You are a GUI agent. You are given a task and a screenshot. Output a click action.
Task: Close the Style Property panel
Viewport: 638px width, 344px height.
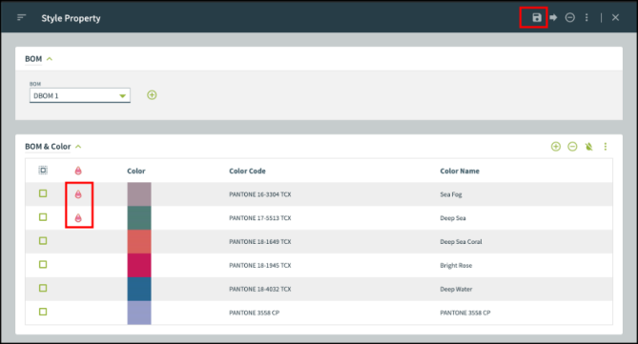click(x=616, y=17)
